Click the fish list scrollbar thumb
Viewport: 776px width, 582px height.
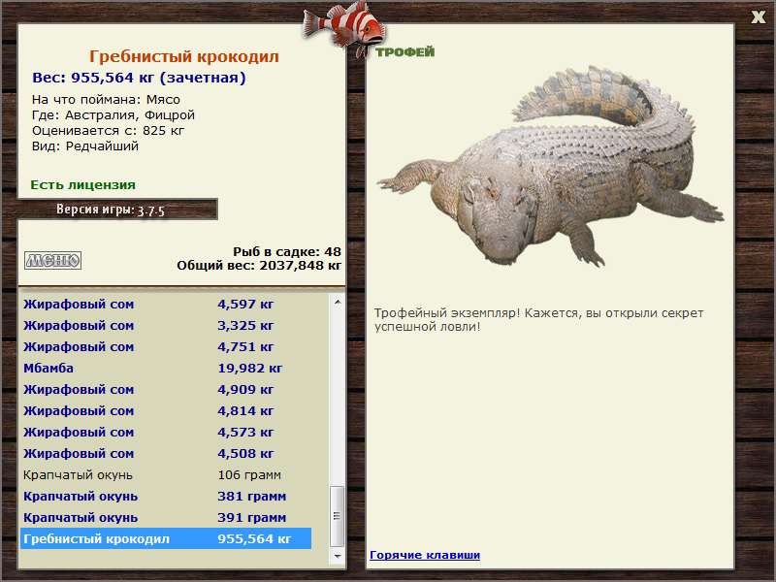tap(338, 516)
